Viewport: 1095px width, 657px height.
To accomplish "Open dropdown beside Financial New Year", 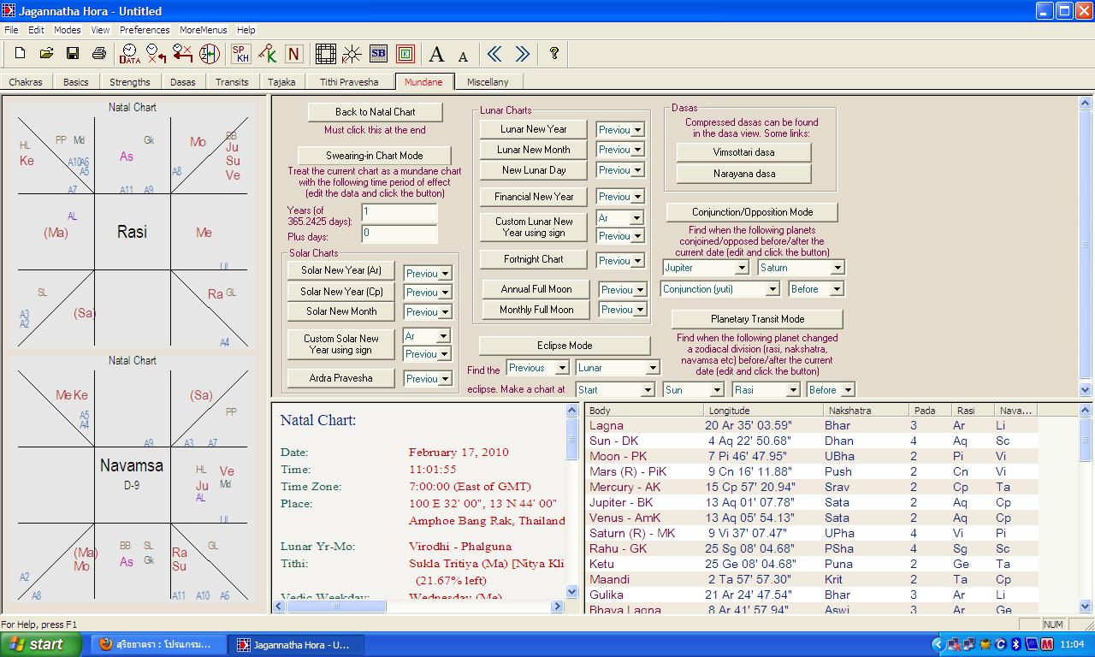I will click(x=636, y=197).
